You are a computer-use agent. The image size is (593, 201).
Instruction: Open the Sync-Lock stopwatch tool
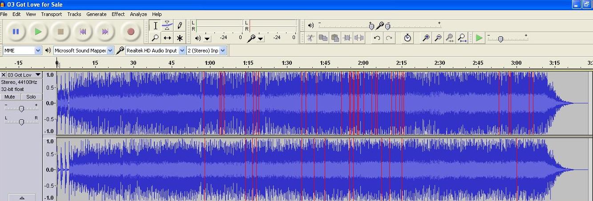point(407,38)
